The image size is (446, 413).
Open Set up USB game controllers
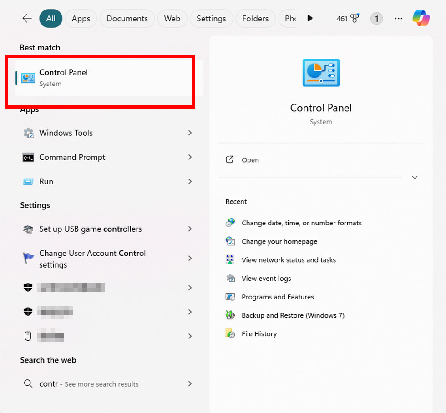[x=90, y=229]
